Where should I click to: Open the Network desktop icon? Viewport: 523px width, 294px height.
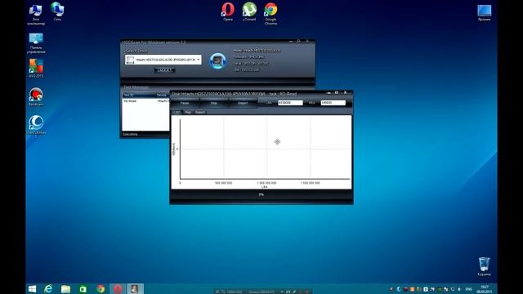[x=57, y=12]
